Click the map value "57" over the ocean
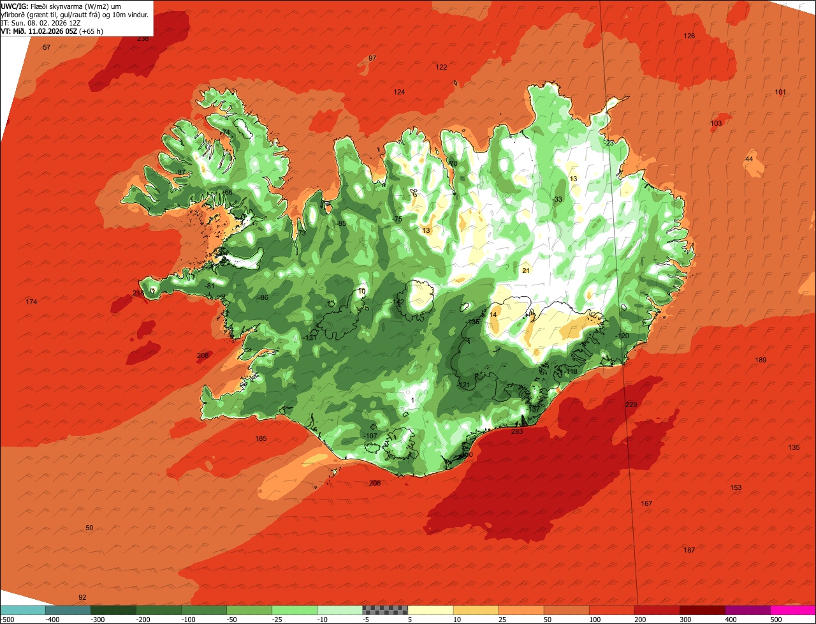816x624 pixels. coord(47,48)
